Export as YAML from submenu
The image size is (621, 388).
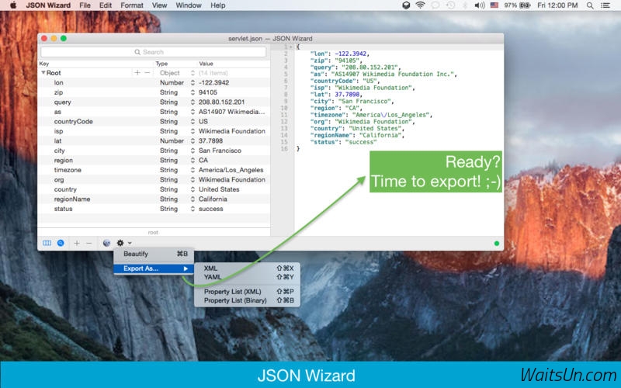point(247,277)
